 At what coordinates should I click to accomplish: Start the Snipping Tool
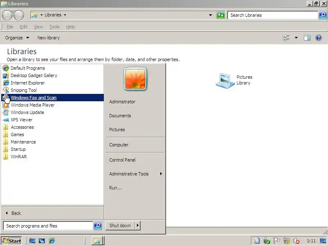tap(52, 90)
